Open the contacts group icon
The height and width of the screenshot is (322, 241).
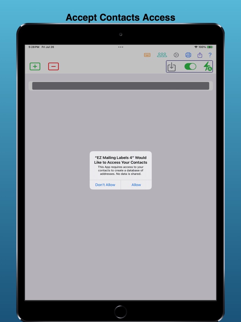pyautogui.click(x=162, y=55)
